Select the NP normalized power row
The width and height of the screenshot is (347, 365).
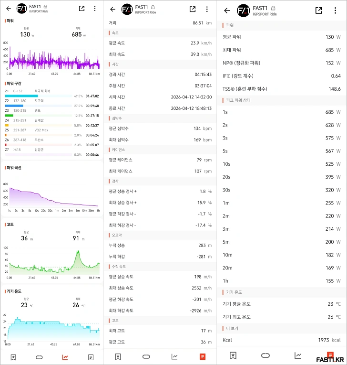coord(281,63)
